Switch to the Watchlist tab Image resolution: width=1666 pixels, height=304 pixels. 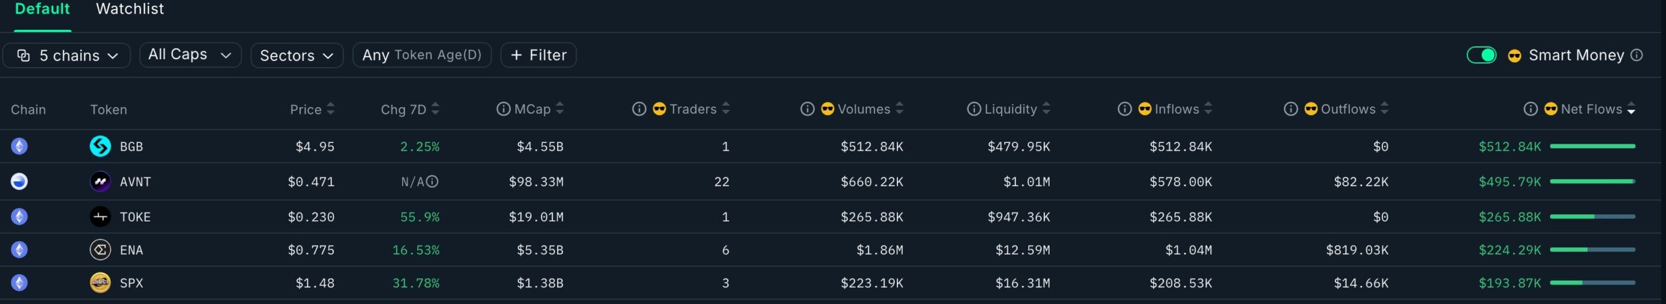tap(130, 9)
